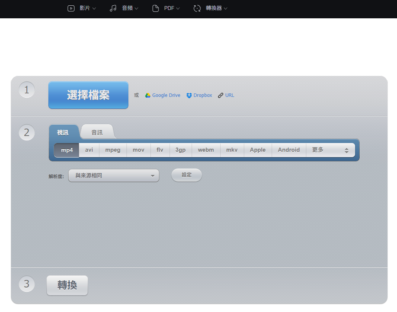Upload a file via the Google Drive icon

147,95
